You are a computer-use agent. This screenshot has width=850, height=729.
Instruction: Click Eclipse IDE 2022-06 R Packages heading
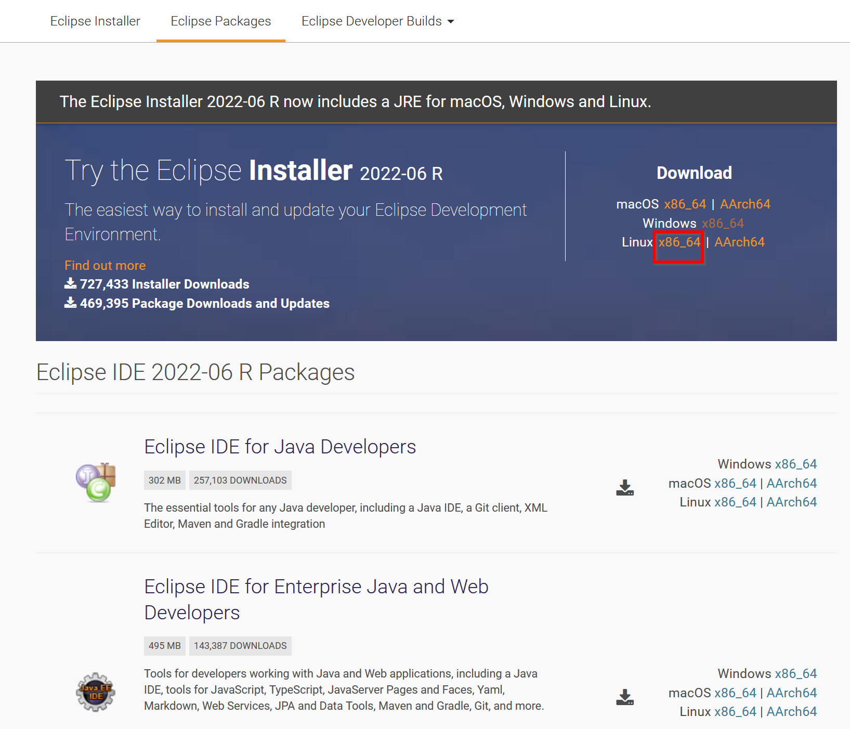point(195,372)
